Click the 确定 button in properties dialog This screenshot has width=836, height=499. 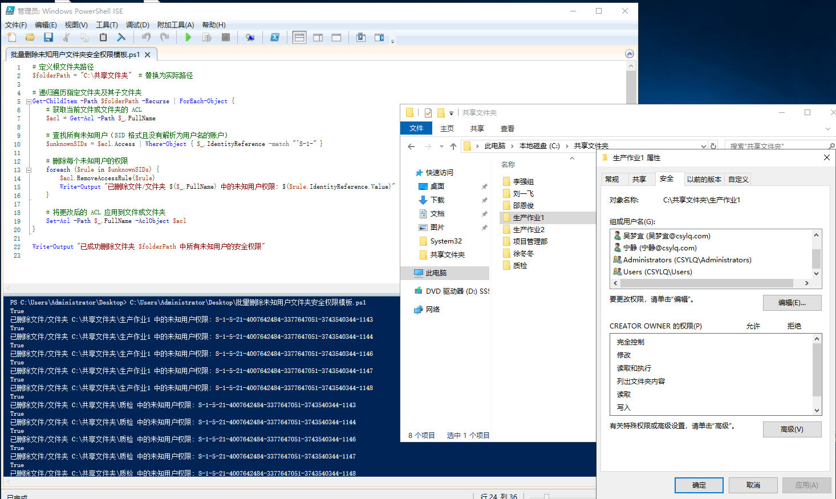point(699,485)
